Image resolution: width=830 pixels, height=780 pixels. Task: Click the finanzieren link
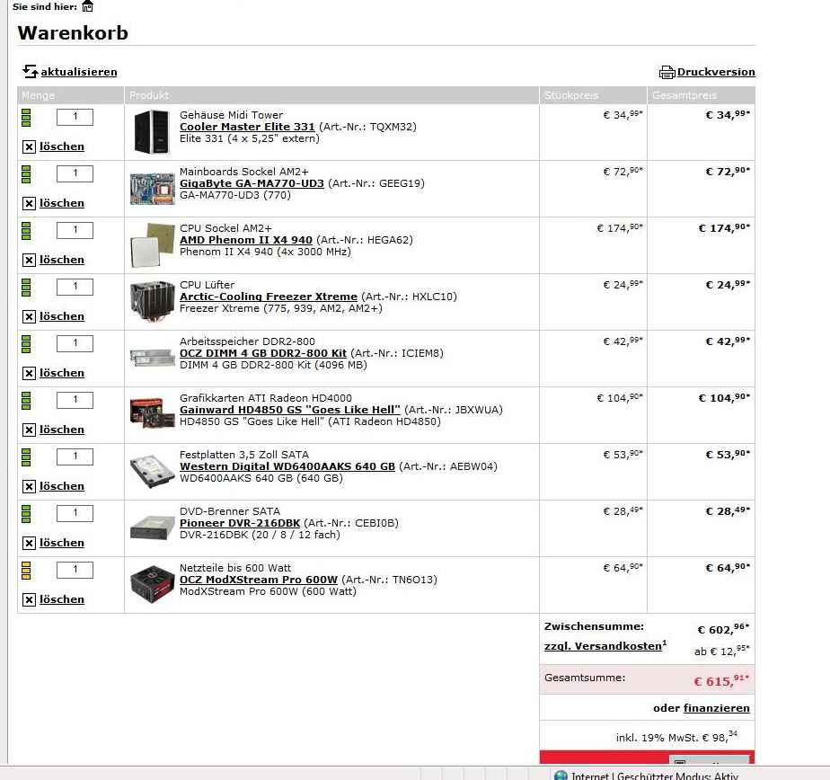tap(716, 708)
